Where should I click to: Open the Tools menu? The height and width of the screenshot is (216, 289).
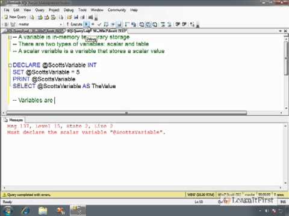pos(82,10)
